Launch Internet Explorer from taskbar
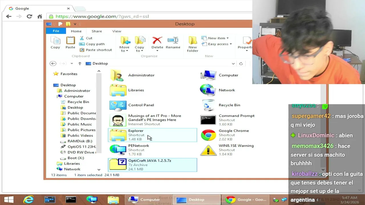 28,200
